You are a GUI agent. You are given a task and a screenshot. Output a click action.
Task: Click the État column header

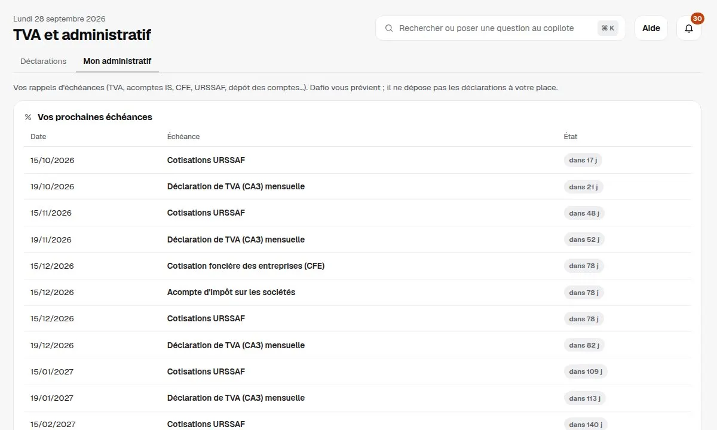pyautogui.click(x=571, y=137)
